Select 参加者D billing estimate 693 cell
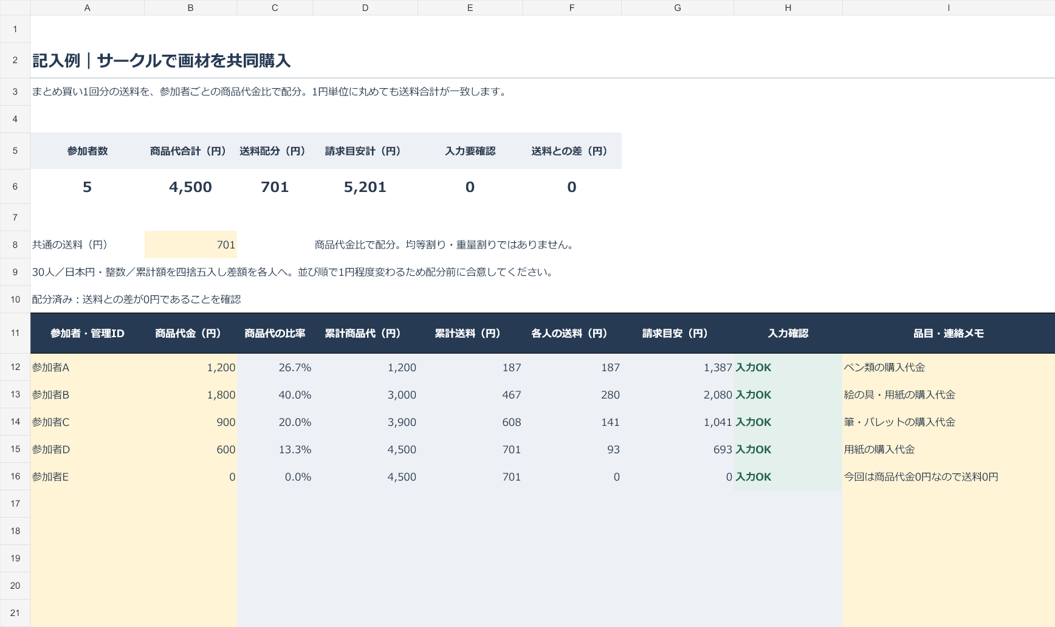 [x=678, y=449]
